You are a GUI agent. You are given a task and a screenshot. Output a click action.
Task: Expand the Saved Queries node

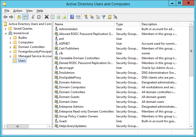[x=6, y=29]
